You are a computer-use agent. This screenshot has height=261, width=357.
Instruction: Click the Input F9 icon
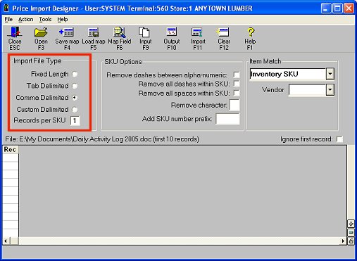pos(144,32)
